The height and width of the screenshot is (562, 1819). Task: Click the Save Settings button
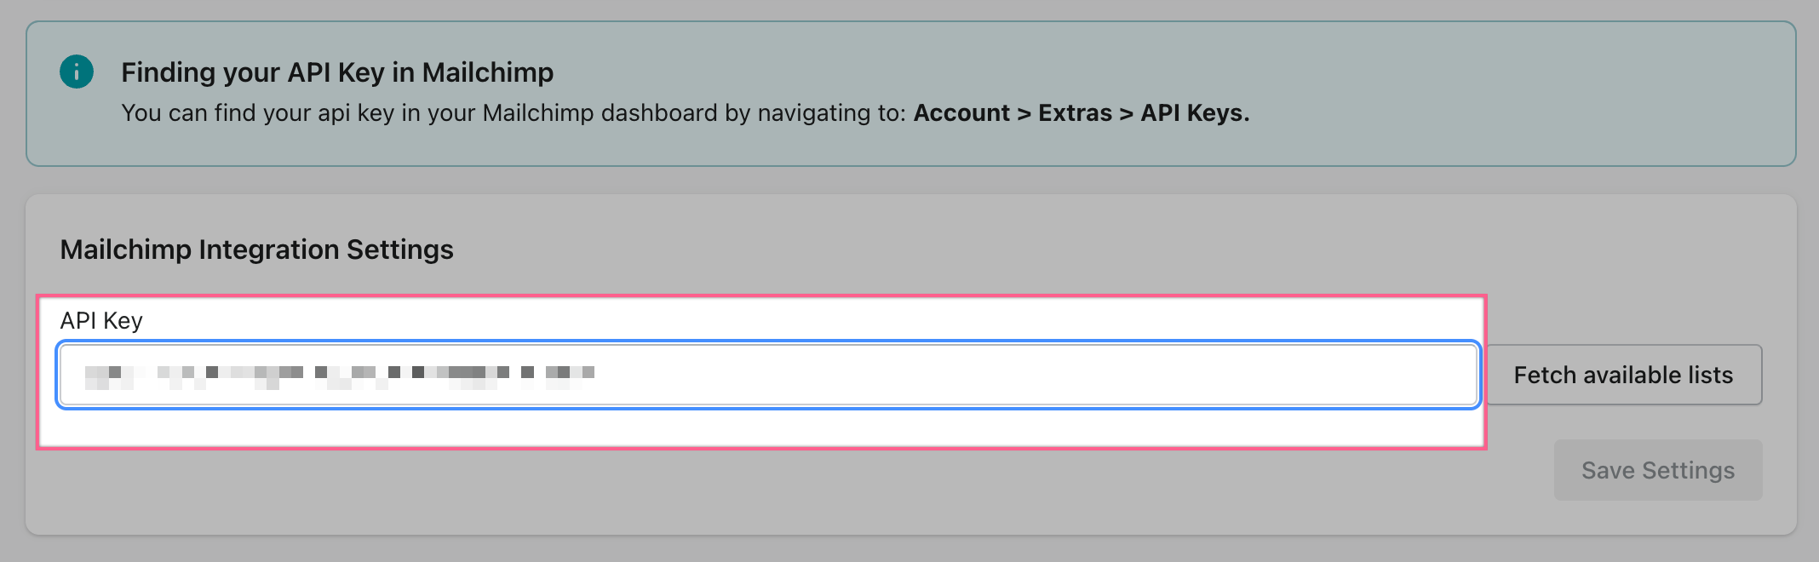[x=1657, y=470]
